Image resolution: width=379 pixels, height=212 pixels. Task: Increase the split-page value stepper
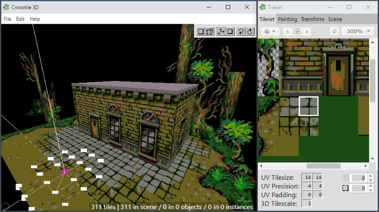point(371,186)
